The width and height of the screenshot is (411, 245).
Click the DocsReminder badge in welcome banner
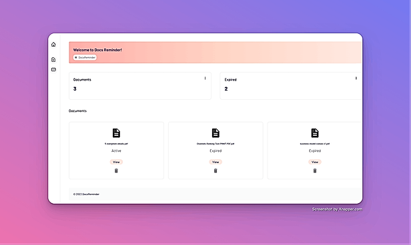[85, 57]
